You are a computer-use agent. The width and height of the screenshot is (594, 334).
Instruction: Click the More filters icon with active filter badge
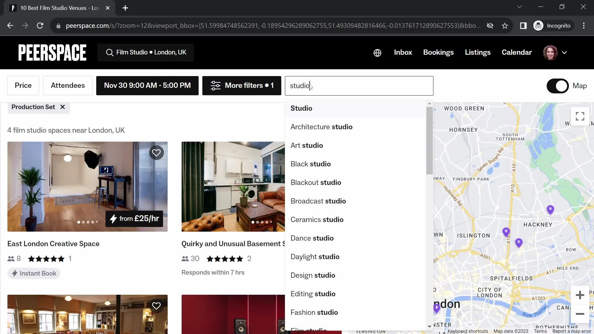pos(241,86)
